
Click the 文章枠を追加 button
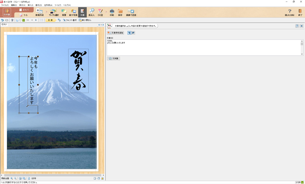point(115,33)
